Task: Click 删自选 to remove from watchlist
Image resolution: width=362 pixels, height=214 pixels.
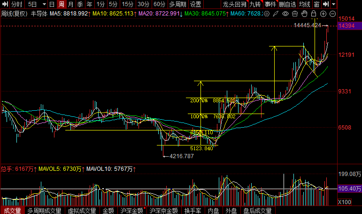Action: point(287,4)
